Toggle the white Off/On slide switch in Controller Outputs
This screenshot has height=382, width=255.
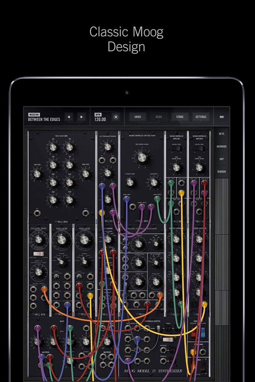click(x=168, y=339)
